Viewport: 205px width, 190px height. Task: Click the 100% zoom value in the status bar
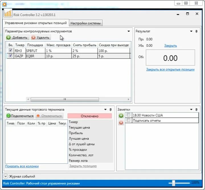[x=195, y=182]
